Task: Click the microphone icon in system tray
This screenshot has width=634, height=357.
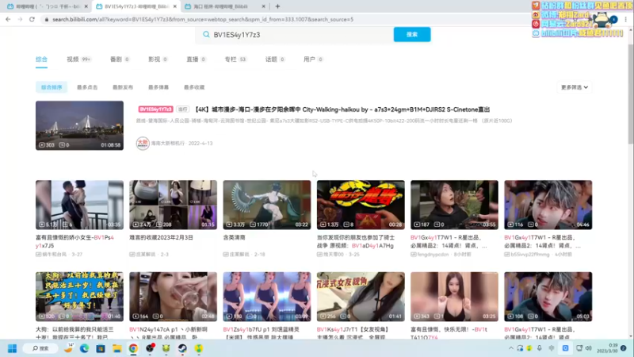Action: click(540, 348)
